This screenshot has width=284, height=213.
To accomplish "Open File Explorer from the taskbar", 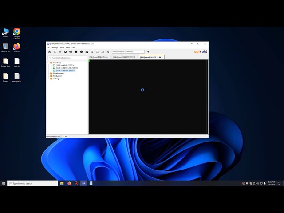I will [62, 183].
